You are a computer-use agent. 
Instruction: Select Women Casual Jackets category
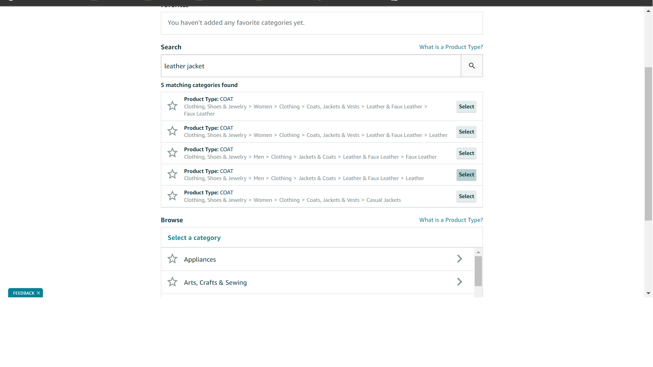click(466, 196)
